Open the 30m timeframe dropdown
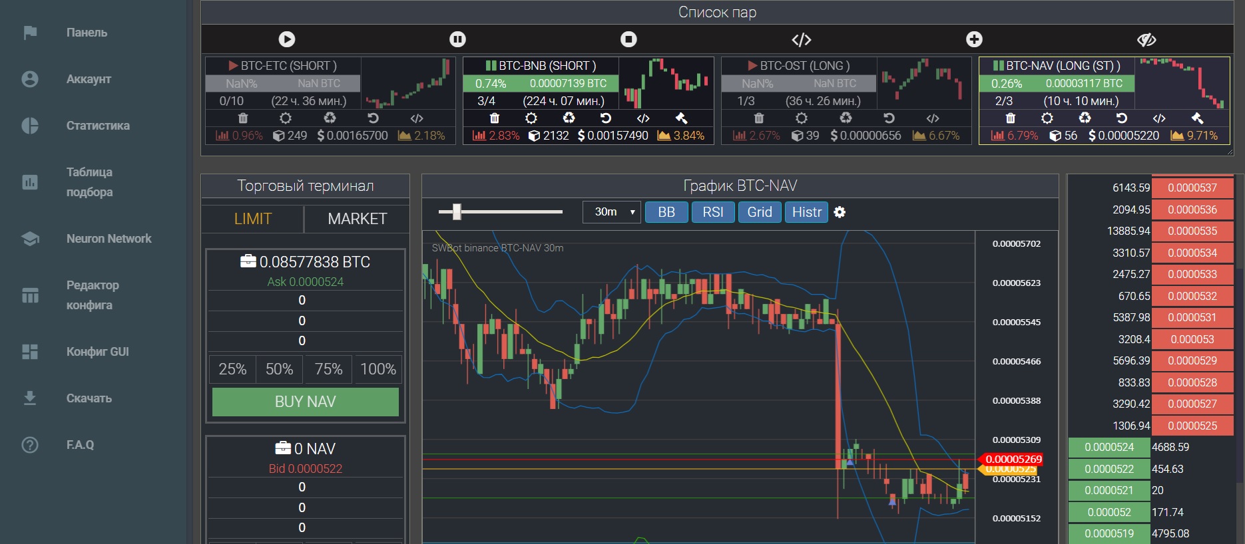Image resolution: width=1245 pixels, height=544 pixels. coord(612,212)
